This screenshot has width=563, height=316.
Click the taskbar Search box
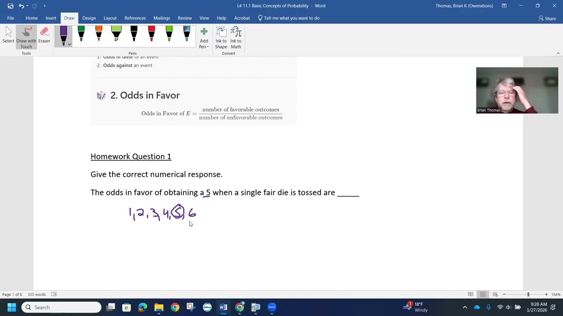[x=62, y=307]
